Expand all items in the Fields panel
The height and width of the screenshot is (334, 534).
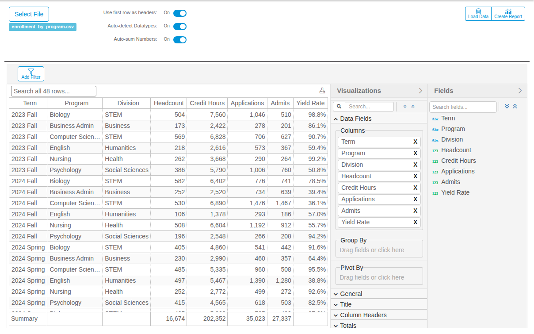pyautogui.click(x=507, y=107)
